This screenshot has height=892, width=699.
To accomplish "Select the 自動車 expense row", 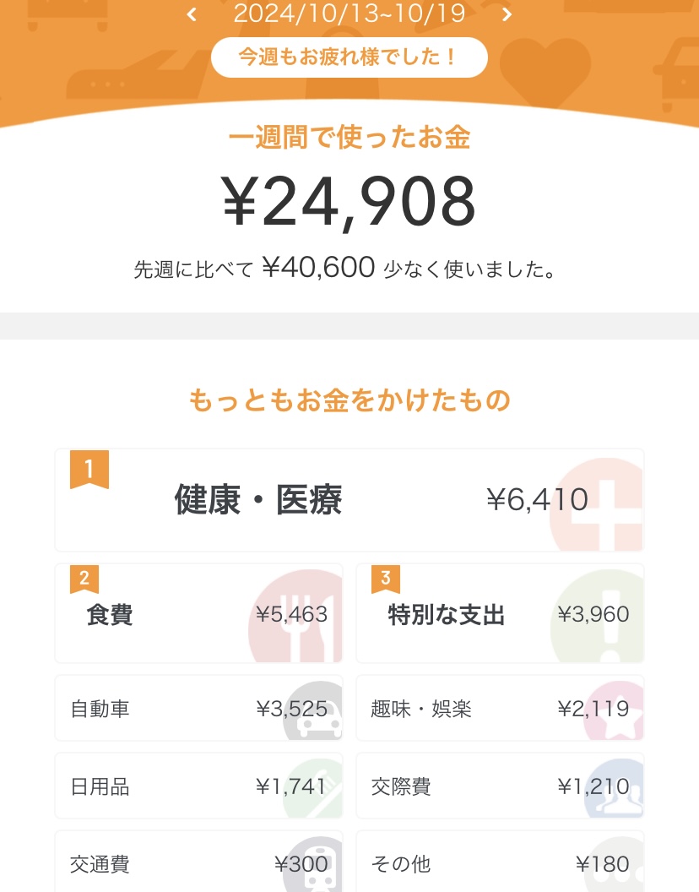I will pyautogui.click(x=198, y=709).
